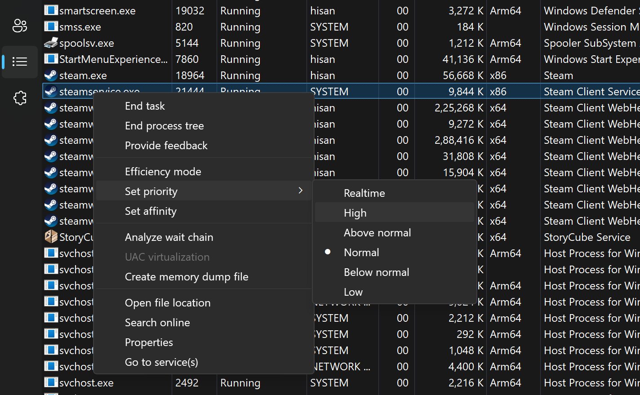Viewport: 640px width, 395px height.
Task: Click the printer icon beside spoolsv.exe
Action: (x=50, y=43)
